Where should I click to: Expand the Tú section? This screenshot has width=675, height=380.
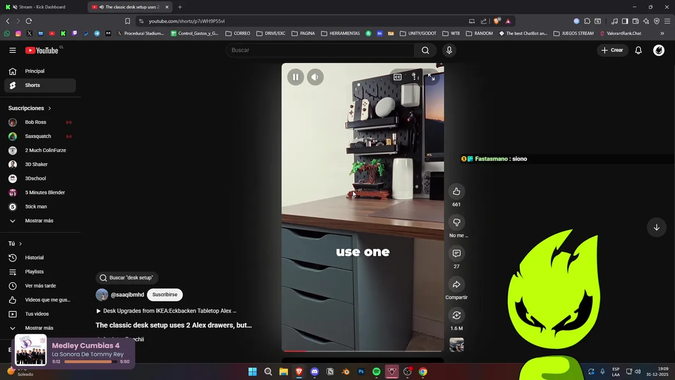click(x=15, y=244)
